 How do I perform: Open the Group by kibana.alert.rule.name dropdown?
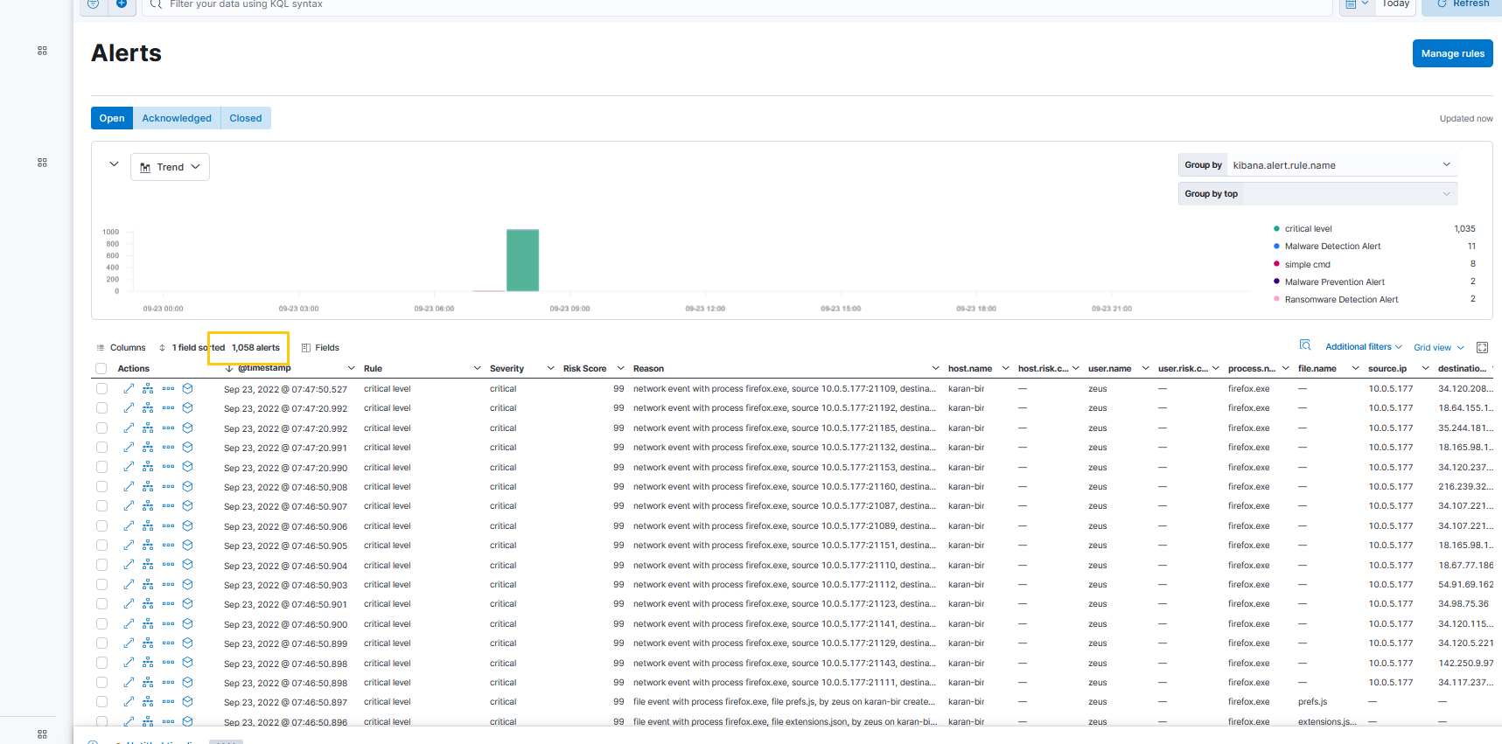pos(1342,165)
